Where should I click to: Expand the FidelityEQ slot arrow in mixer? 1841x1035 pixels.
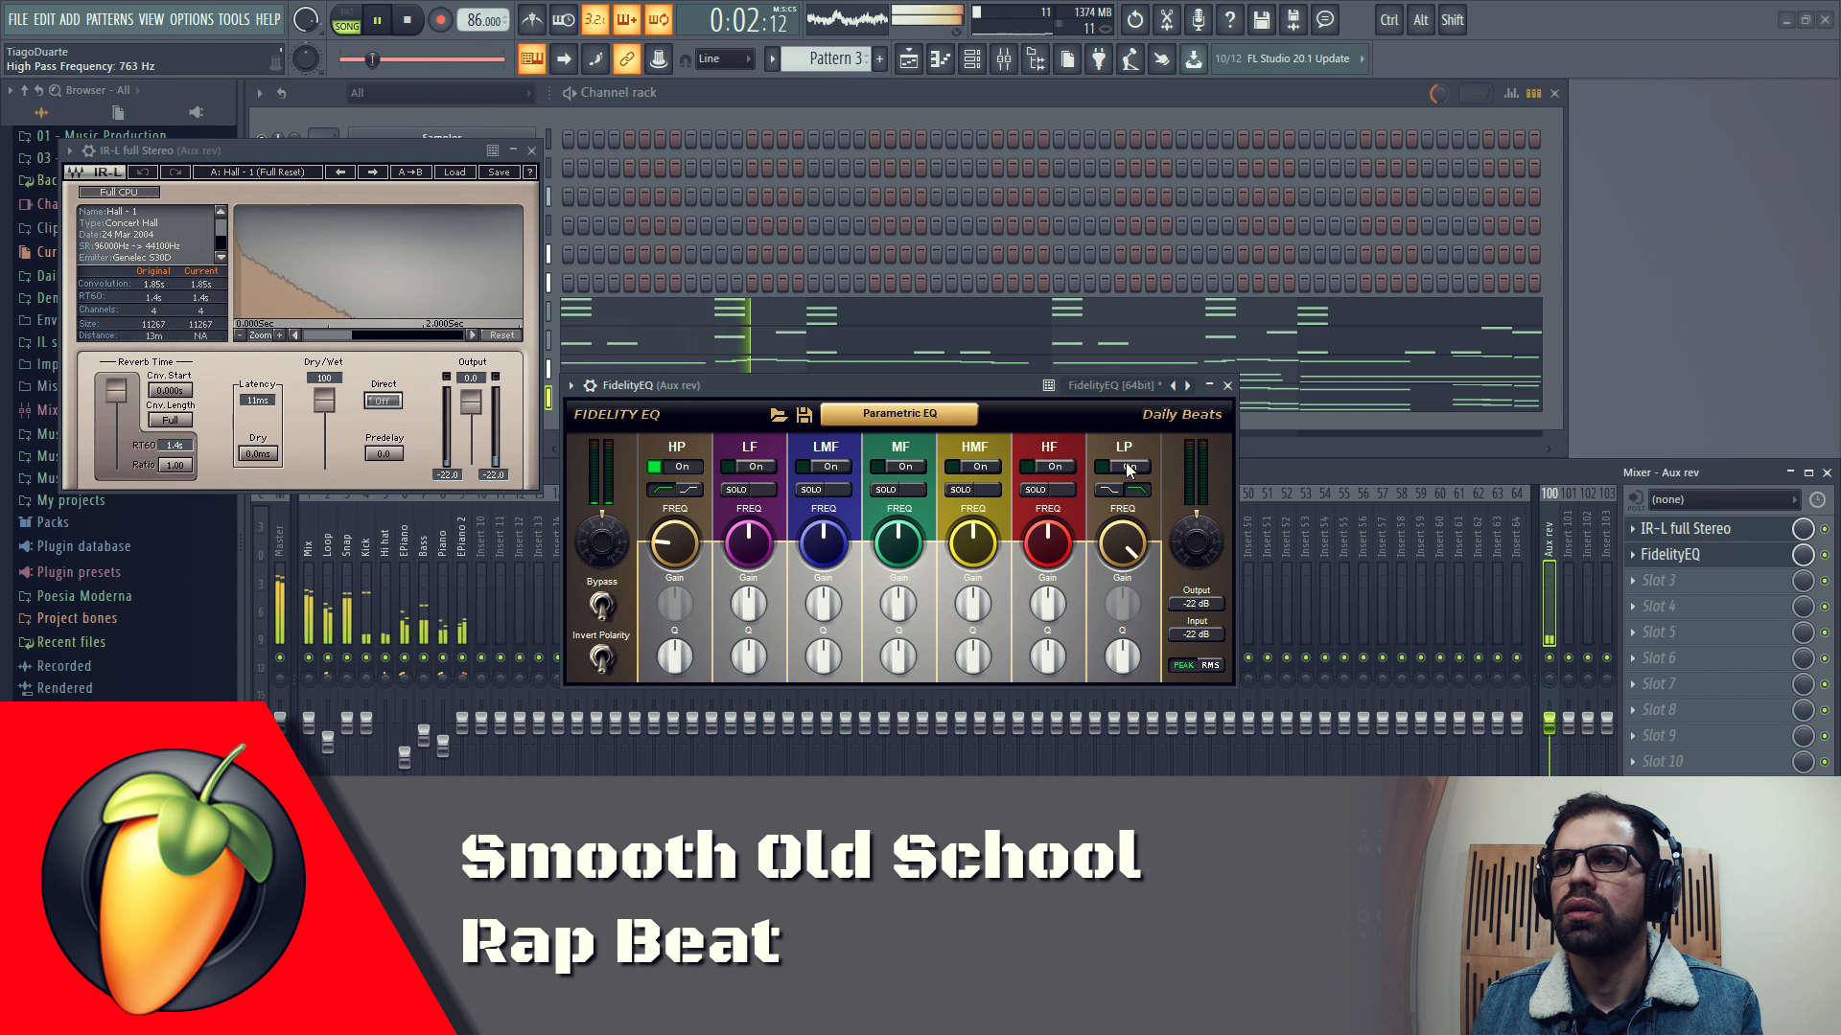(1633, 555)
